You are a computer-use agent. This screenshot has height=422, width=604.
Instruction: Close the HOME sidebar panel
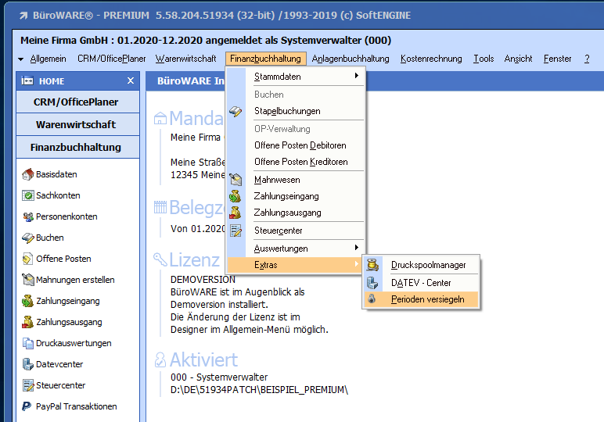pyautogui.click(x=131, y=81)
